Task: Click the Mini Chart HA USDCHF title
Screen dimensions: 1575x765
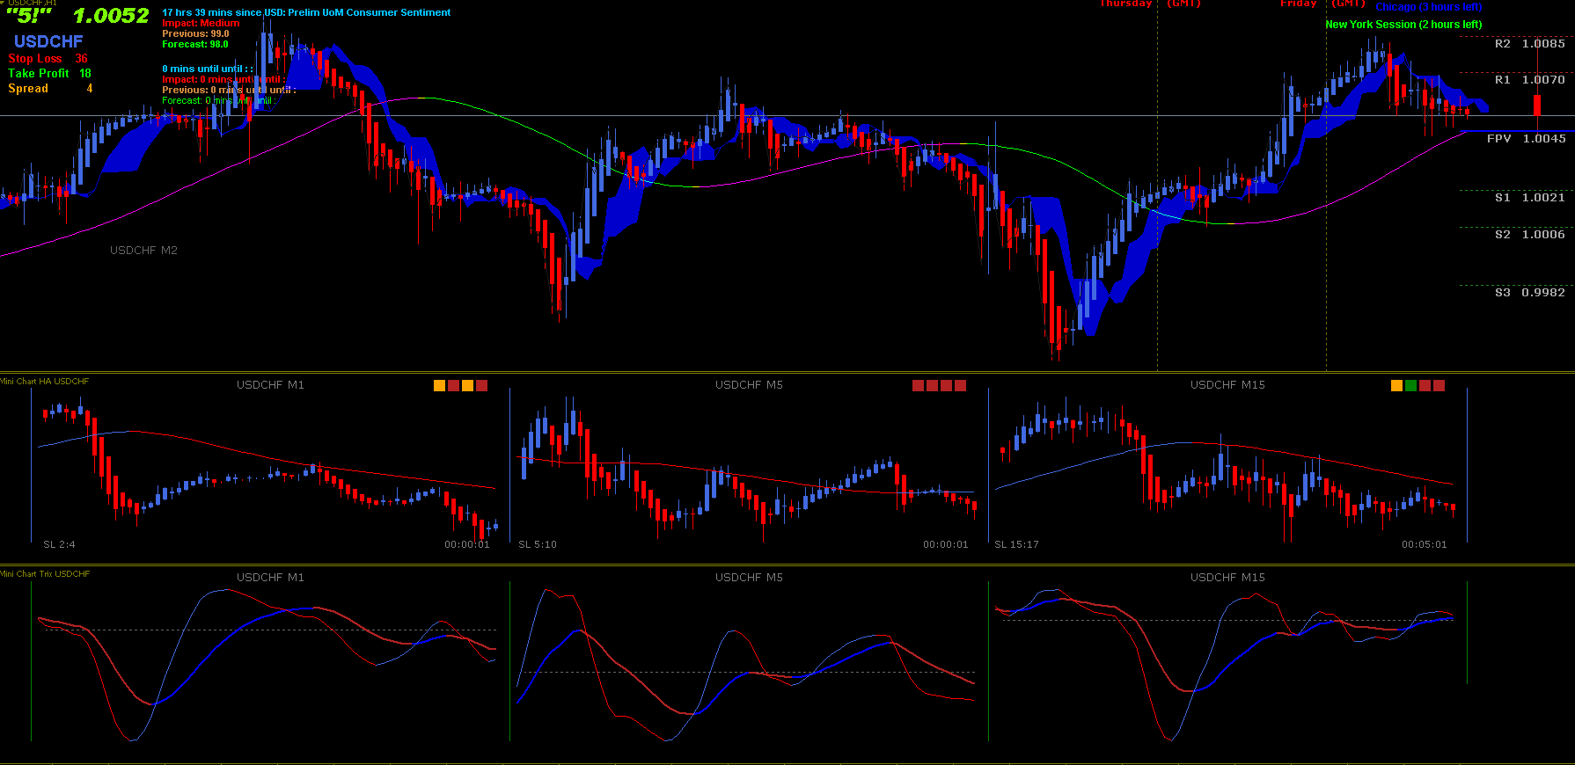Action: click(x=45, y=382)
